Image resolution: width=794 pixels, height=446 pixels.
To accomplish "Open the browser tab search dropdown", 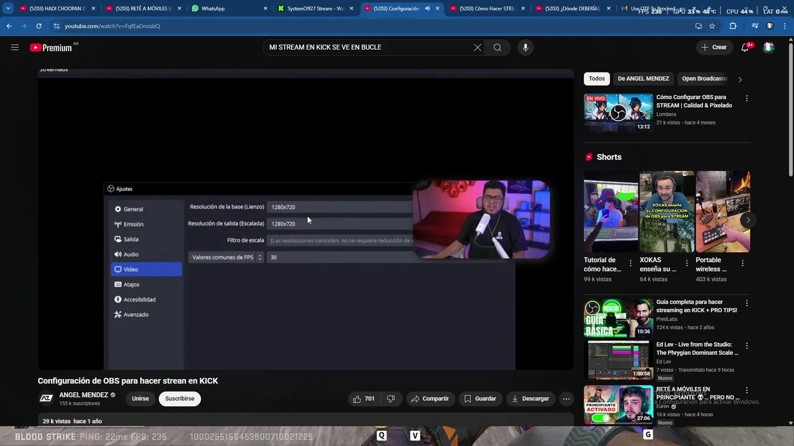I will 8,9.
